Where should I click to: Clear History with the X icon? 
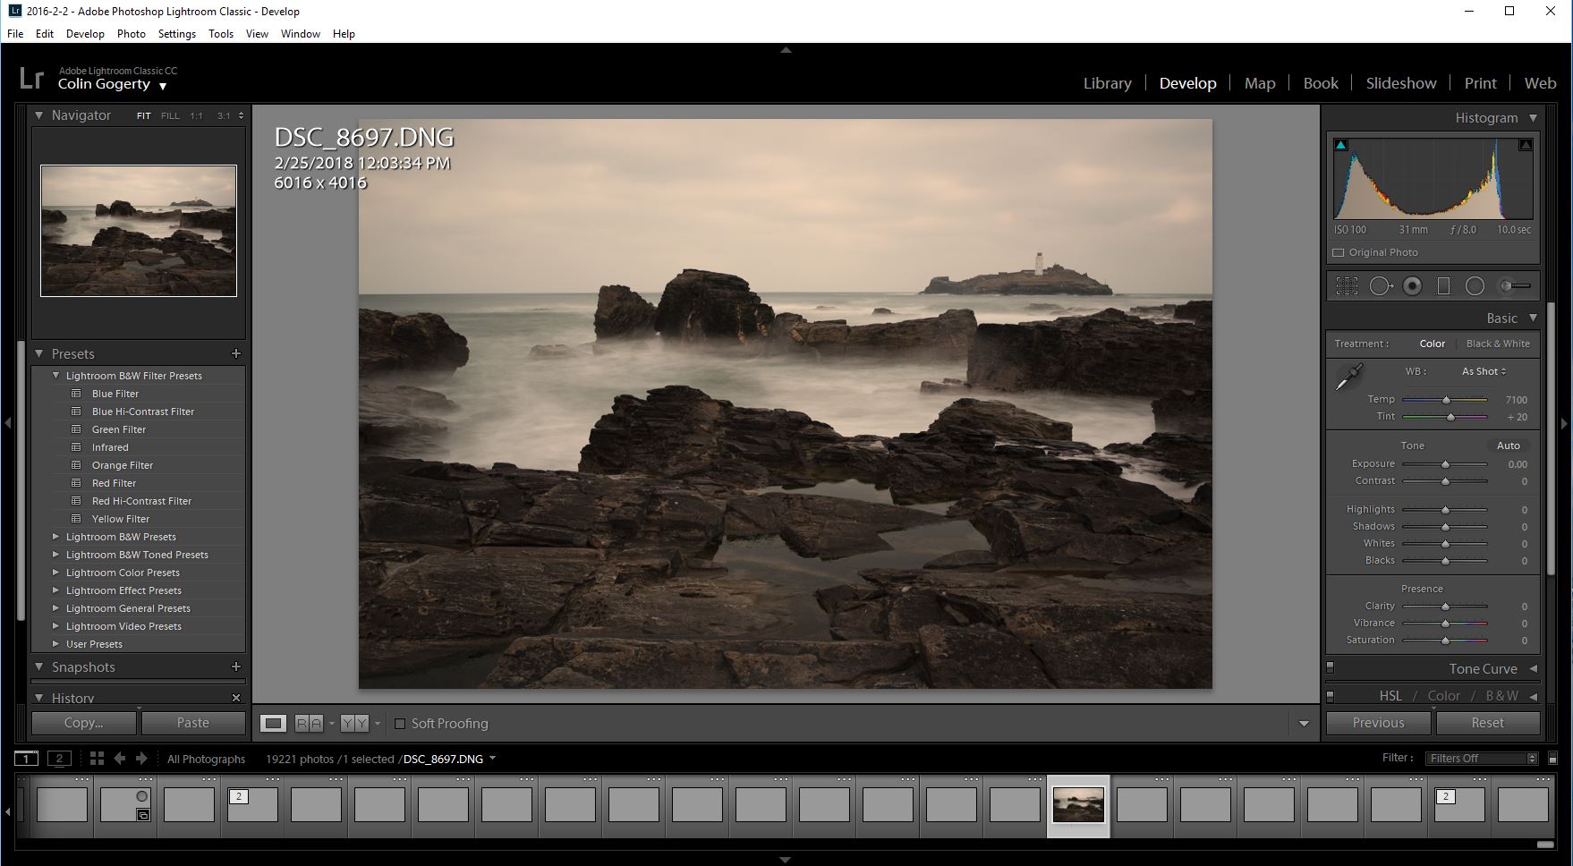(x=236, y=698)
